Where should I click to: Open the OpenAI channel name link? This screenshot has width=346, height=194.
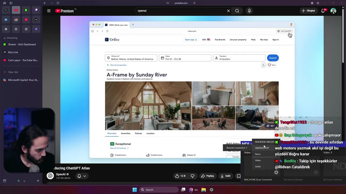coord(61,174)
